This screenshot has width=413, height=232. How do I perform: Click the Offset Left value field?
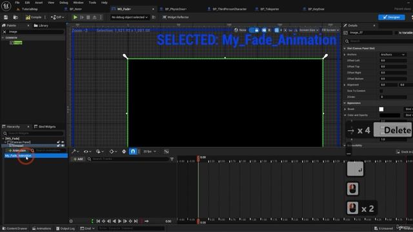[393, 61]
